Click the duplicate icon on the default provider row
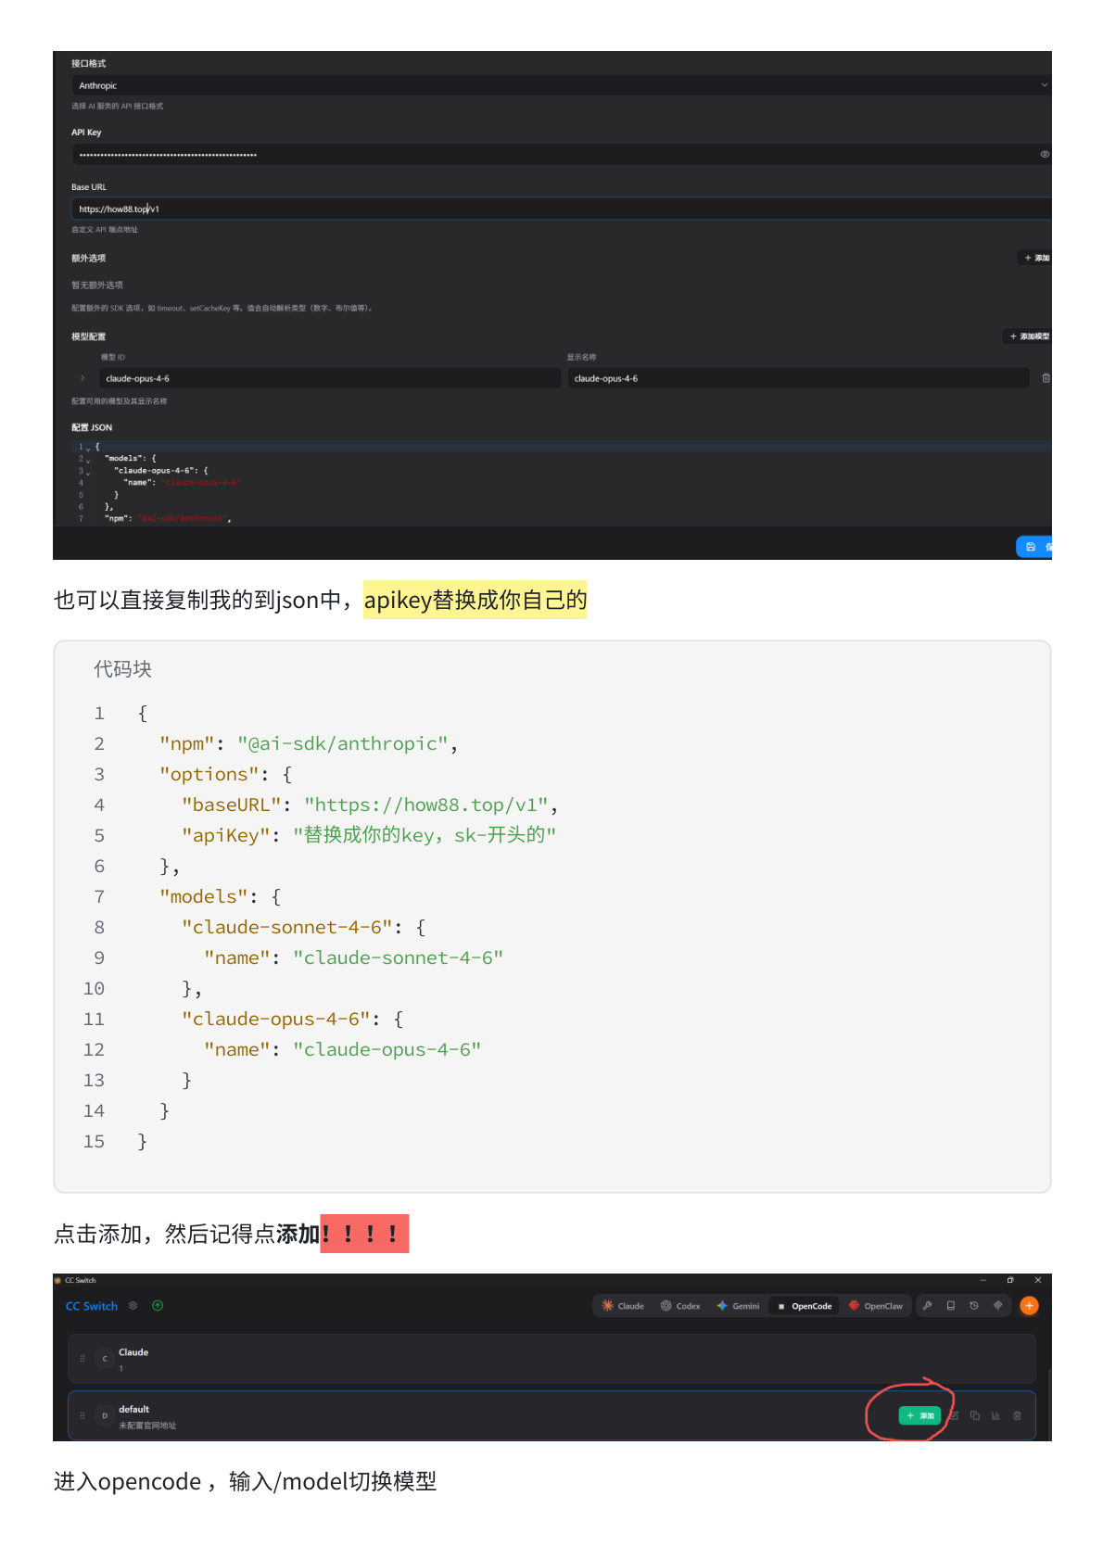 (x=975, y=1415)
